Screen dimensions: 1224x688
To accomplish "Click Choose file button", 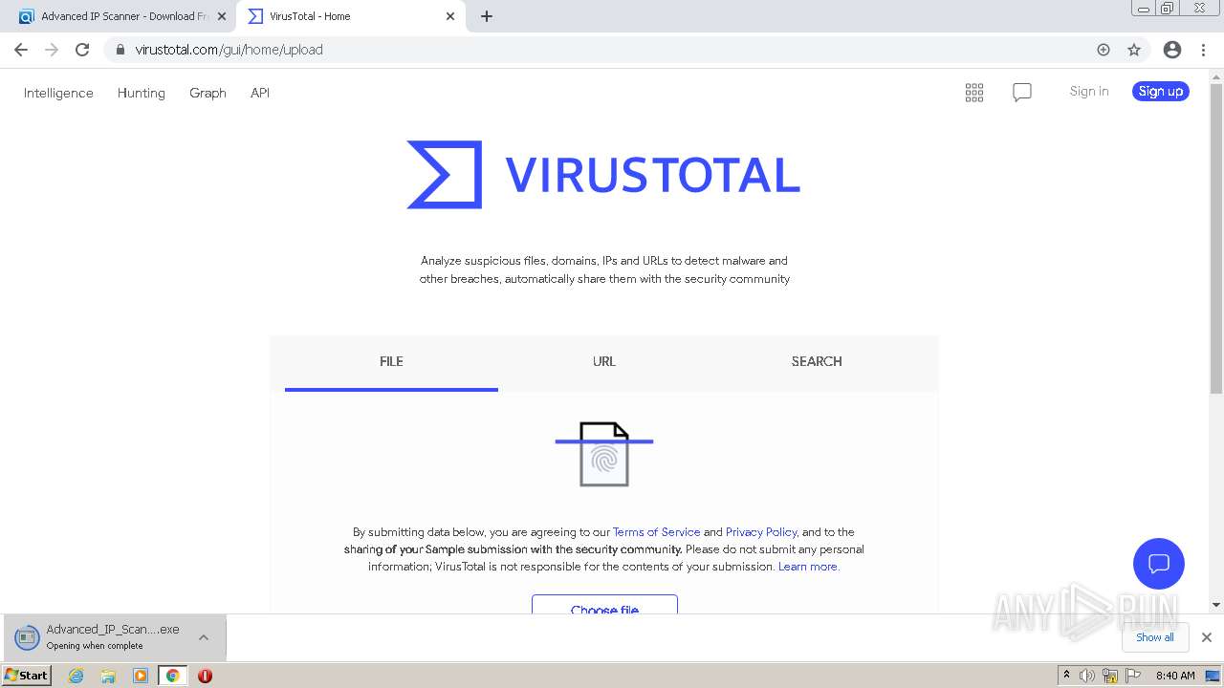I will [604, 605].
